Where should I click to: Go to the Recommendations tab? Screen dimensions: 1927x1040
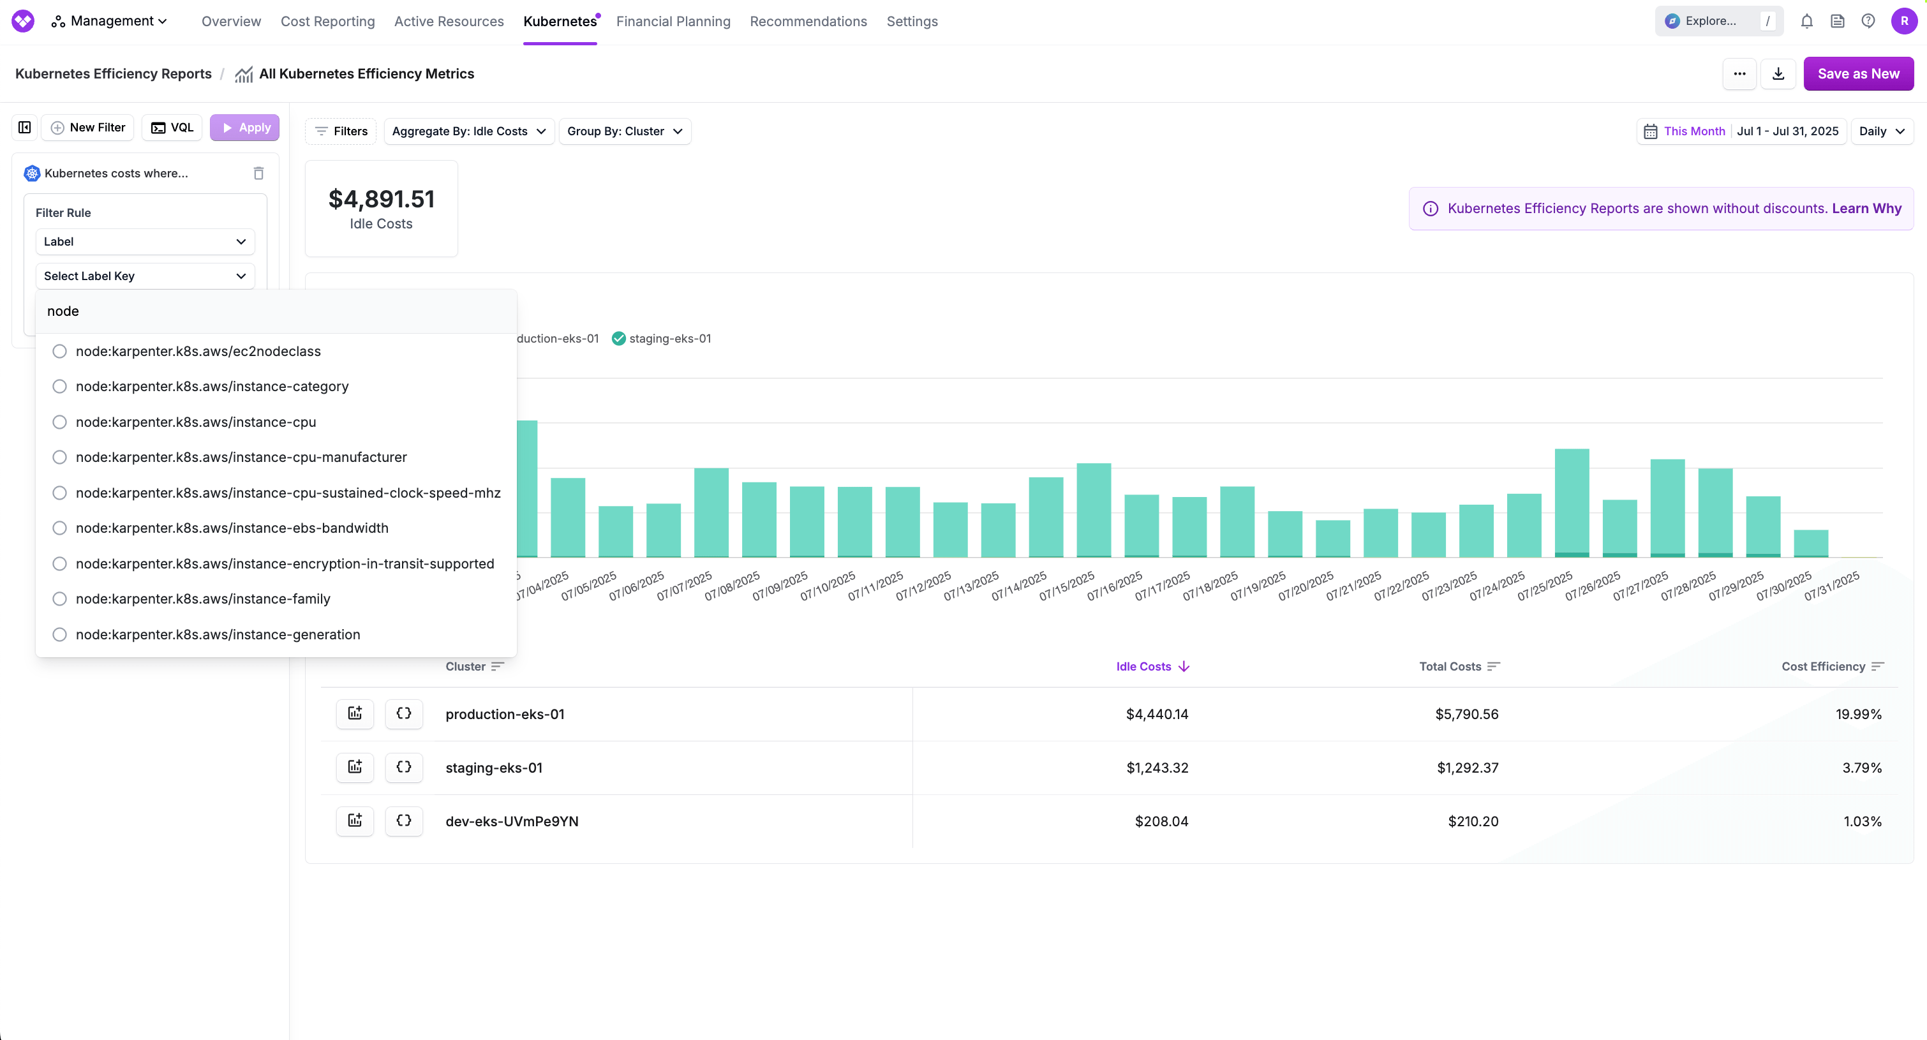pyautogui.click(x=808, y=21)
